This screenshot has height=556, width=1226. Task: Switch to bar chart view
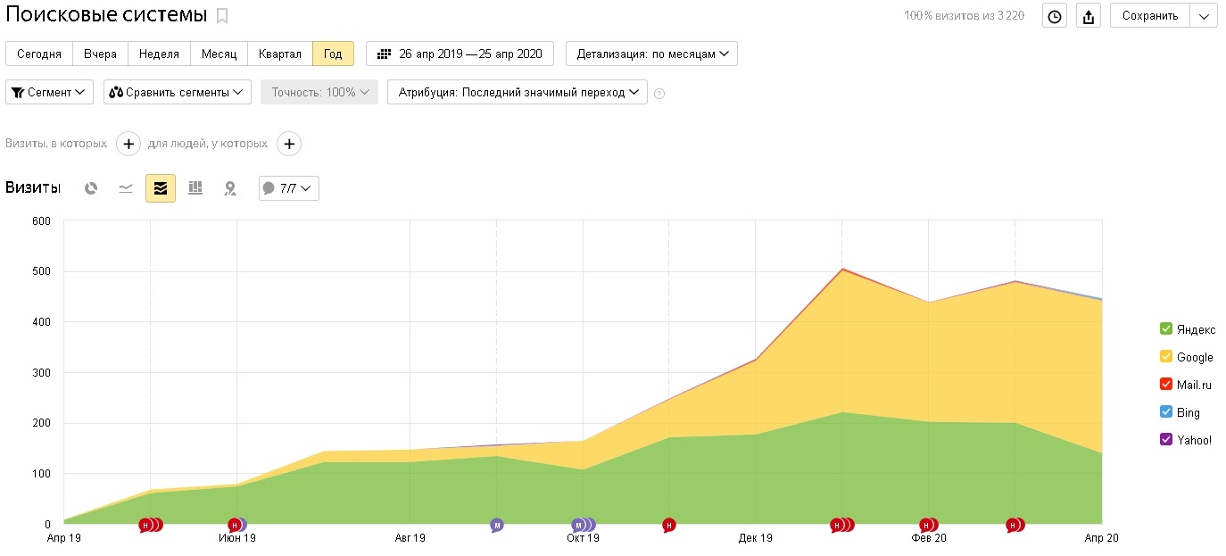[x=195, y=188]
